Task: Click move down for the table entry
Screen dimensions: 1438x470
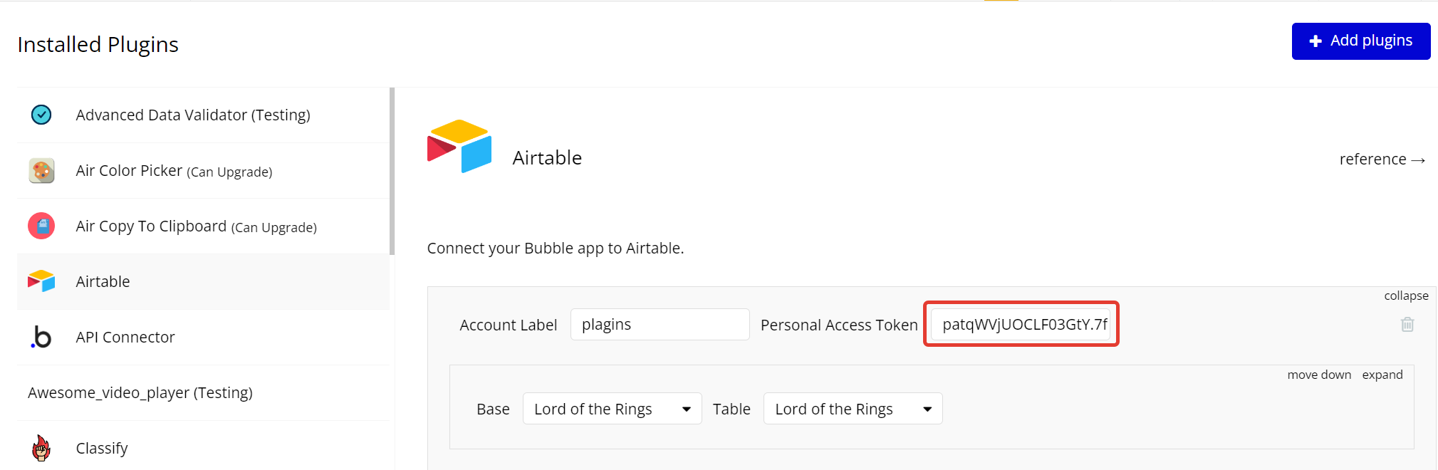Action: coord(1318,375)
